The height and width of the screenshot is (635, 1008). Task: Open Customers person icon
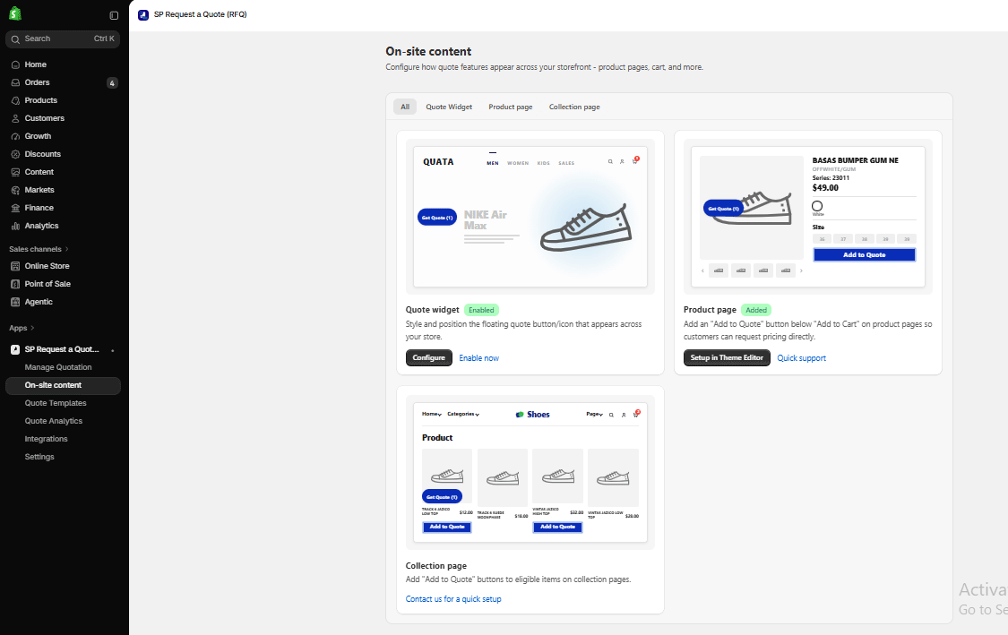[15, 119]
